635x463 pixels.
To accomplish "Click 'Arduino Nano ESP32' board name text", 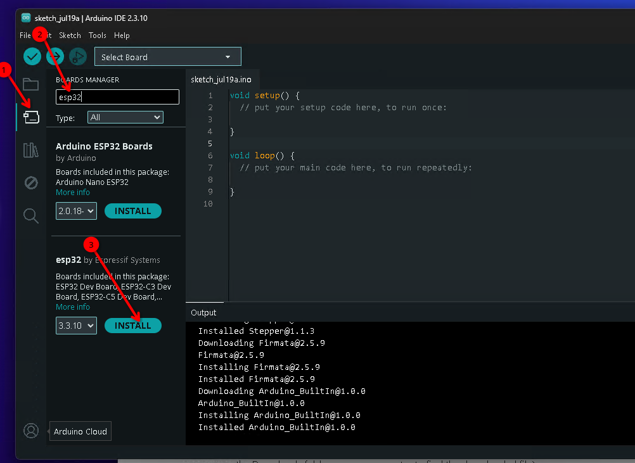I will point(92,182).
